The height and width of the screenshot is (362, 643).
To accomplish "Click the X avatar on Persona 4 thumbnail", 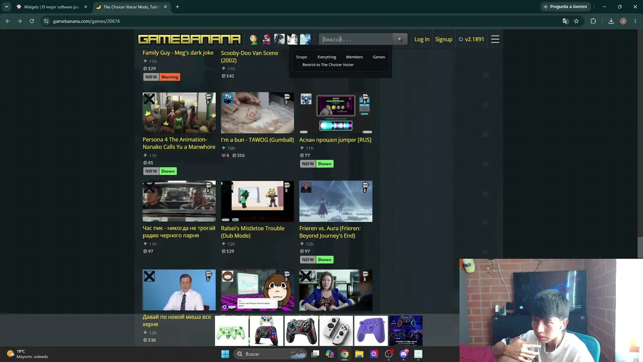I will (149, 99).
